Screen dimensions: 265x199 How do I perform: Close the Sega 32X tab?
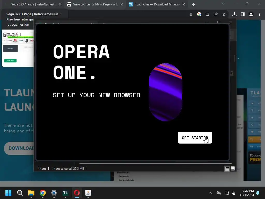pos(60,5)
